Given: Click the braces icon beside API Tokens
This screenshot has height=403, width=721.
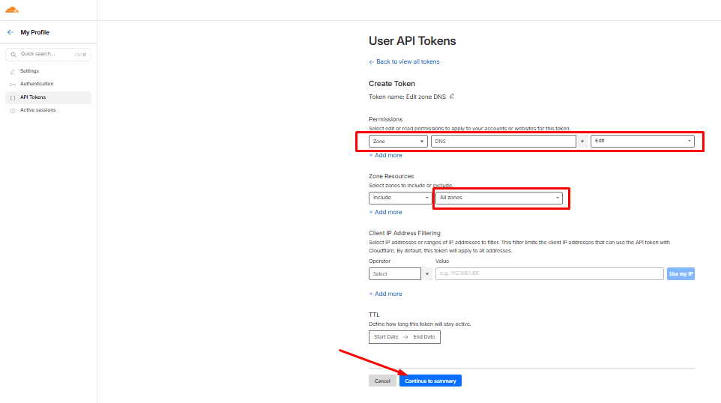Looking at the screenshot, I should coord(12,97).
